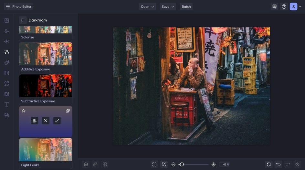Open the Frames tool in sidebar
The height and width of the screenshot is (170, 305).
(6, 73)
